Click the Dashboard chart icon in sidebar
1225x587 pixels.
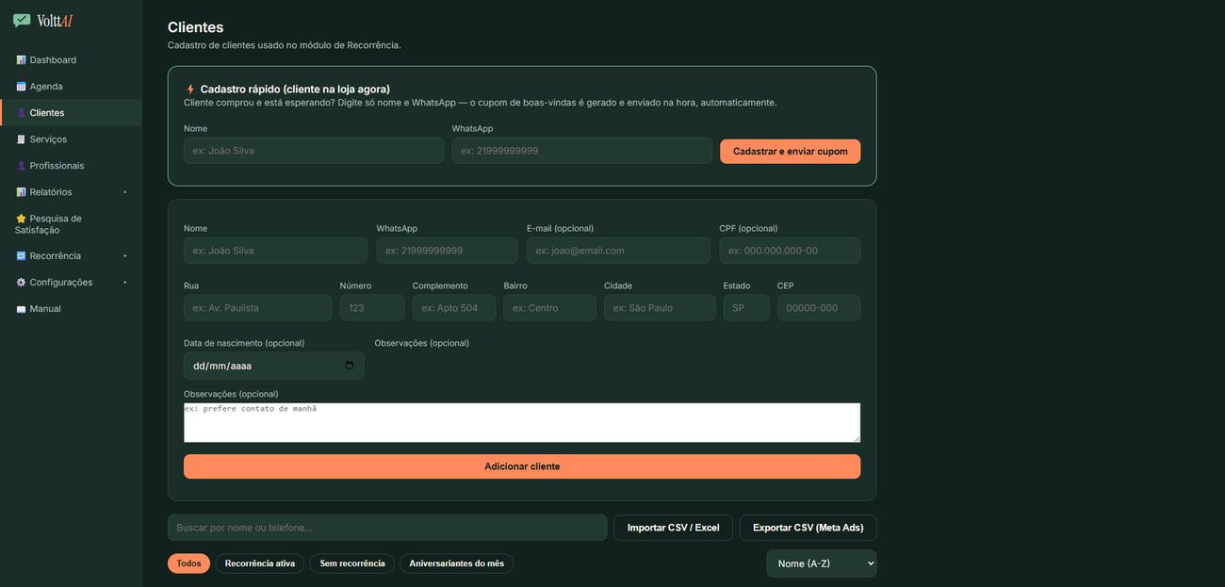21,60
